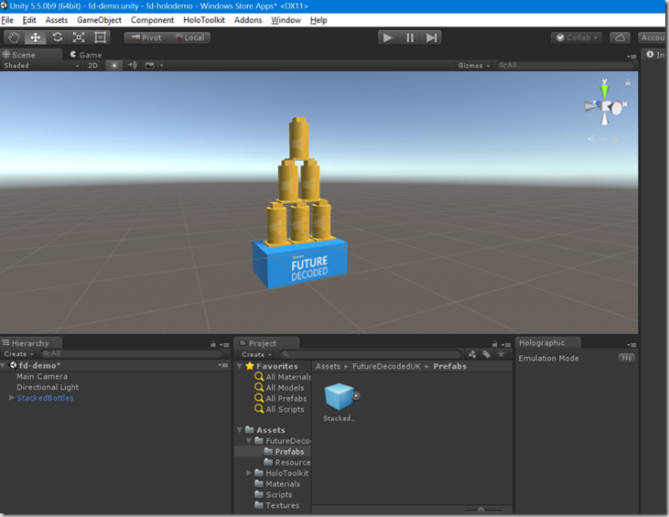Screen dimensions: 669x517
Task: Click the scene view search field
Action: 565,65
